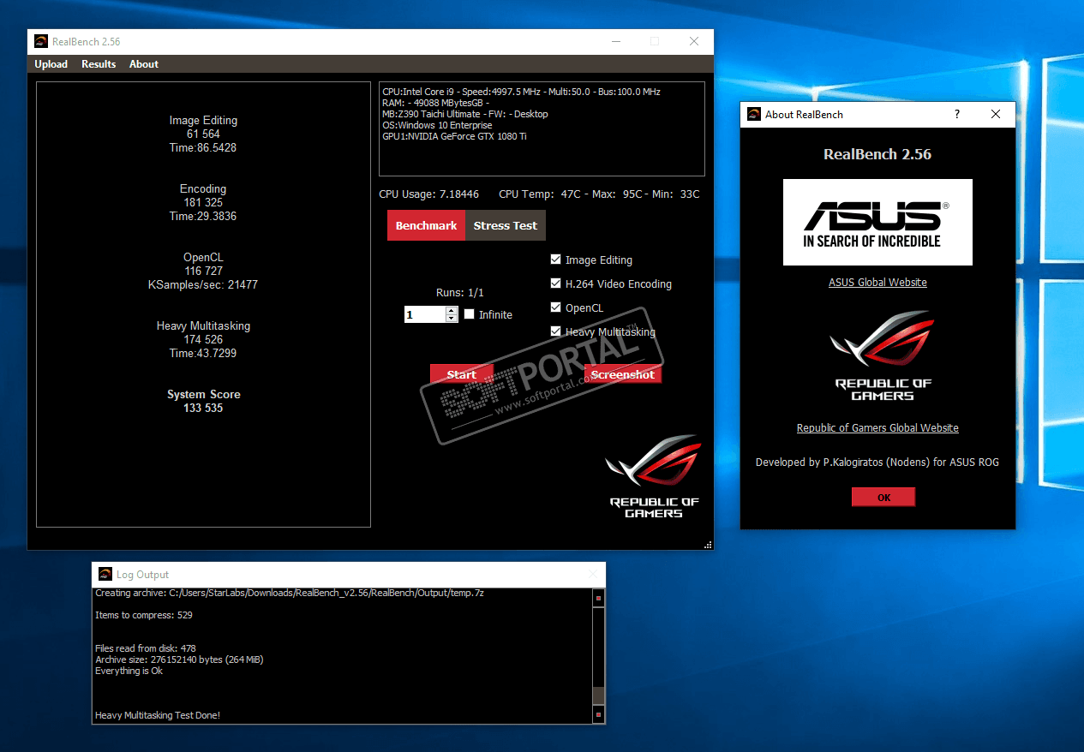Screen dimensions: 1084x752
Task: Decrease run count with the down arrow
Action: [x=452, y=319]
